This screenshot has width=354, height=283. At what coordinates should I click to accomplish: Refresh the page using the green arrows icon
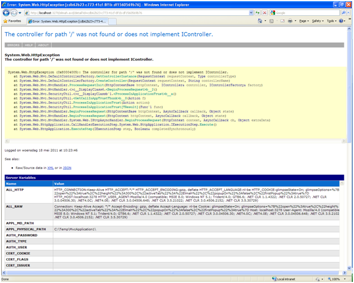(x=258, y=13)
